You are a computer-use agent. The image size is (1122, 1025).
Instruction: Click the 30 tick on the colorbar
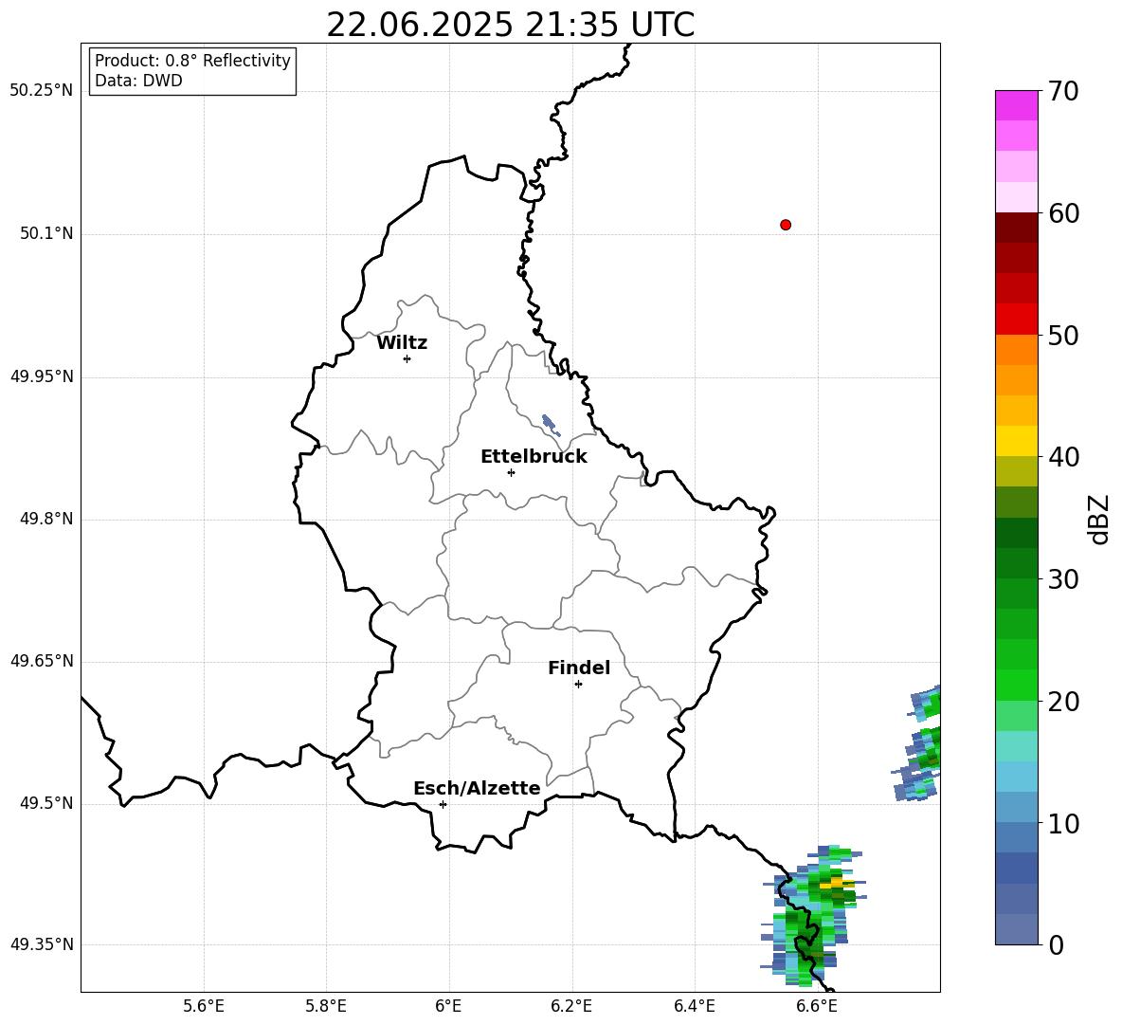(1063, 579)
